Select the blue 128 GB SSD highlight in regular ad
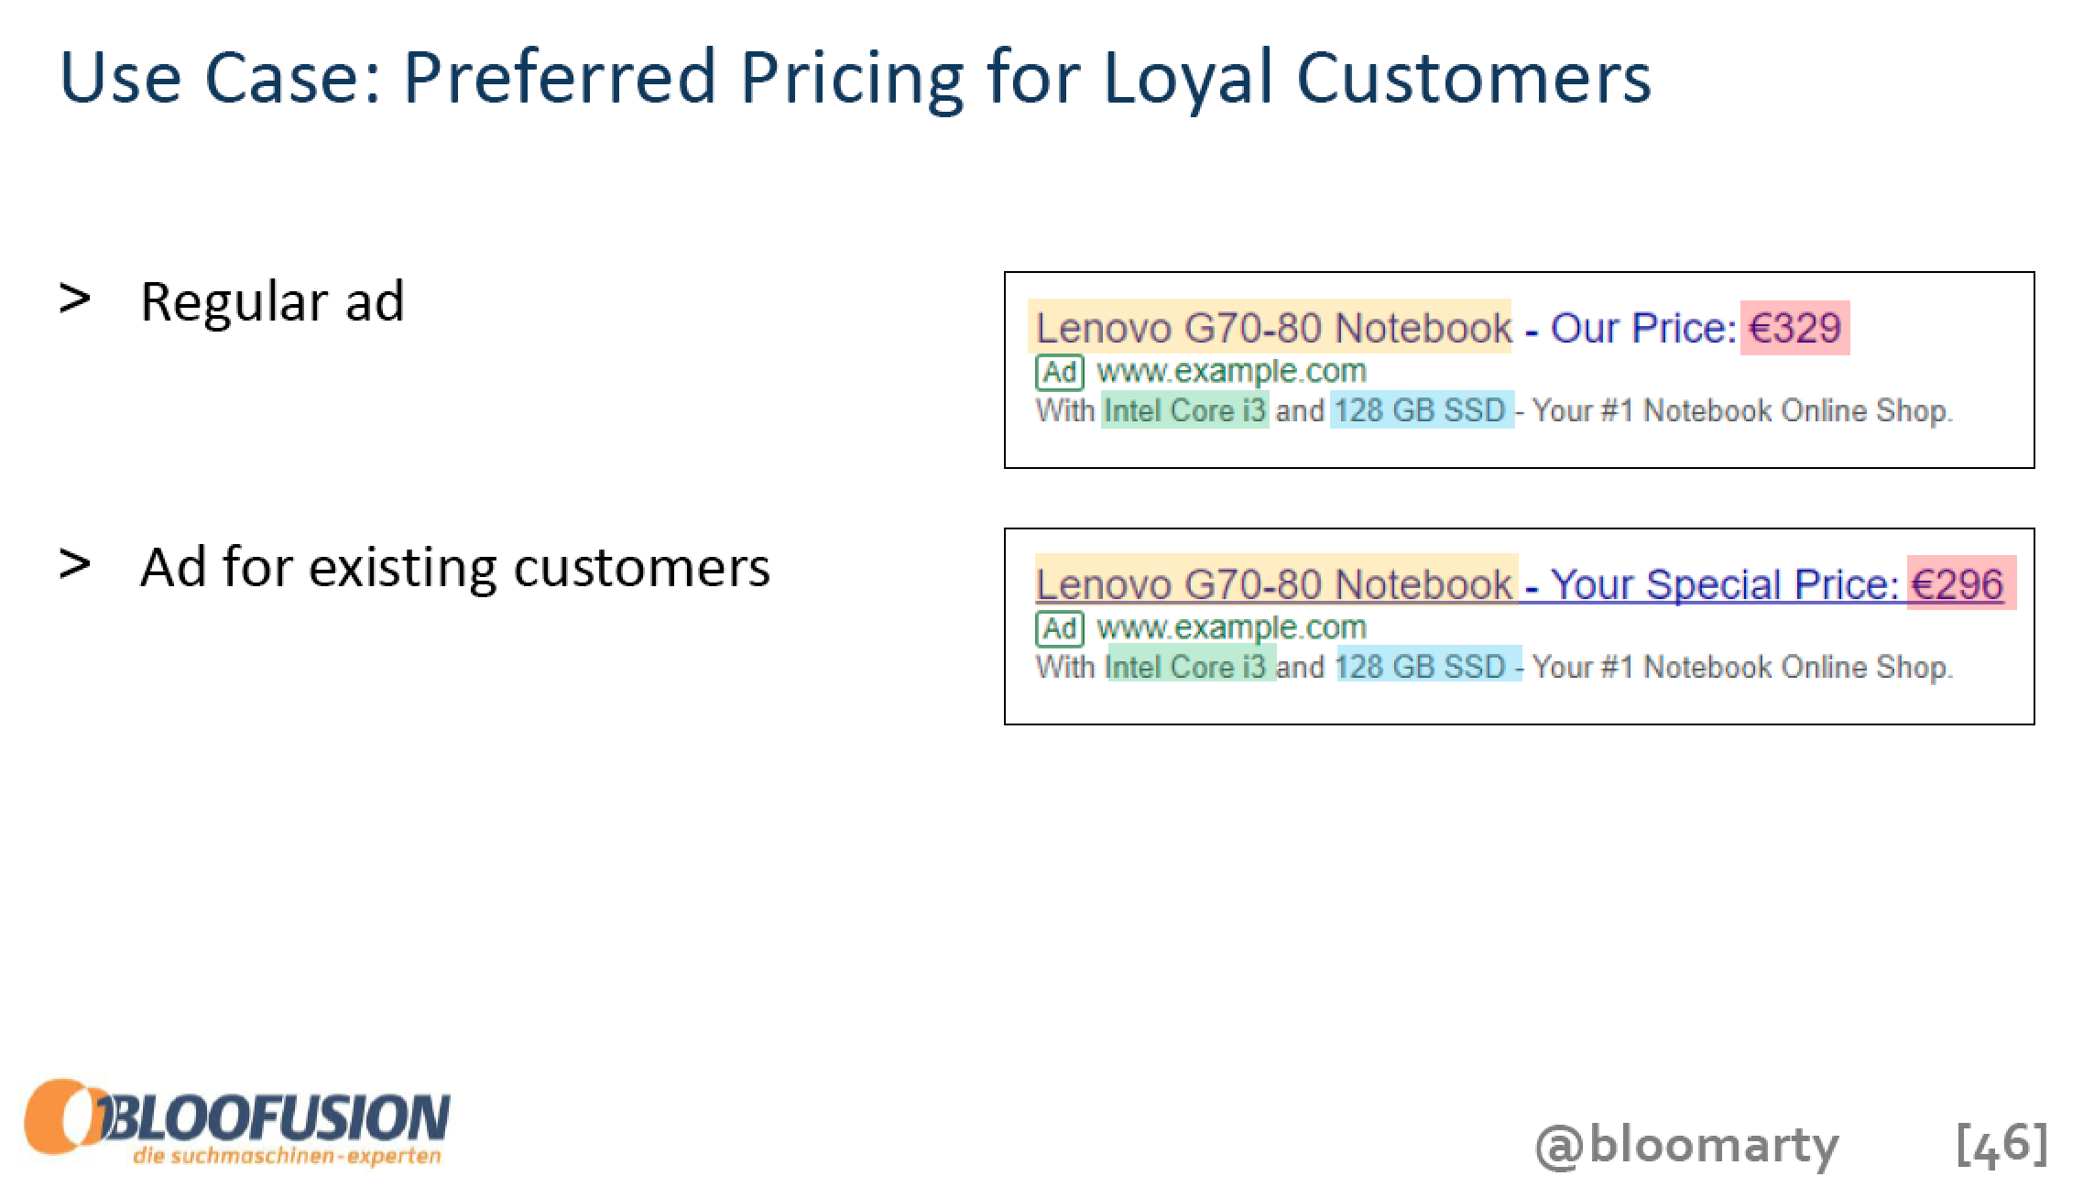This screenshot has width=2094, height=1187. click(1422, 410)
